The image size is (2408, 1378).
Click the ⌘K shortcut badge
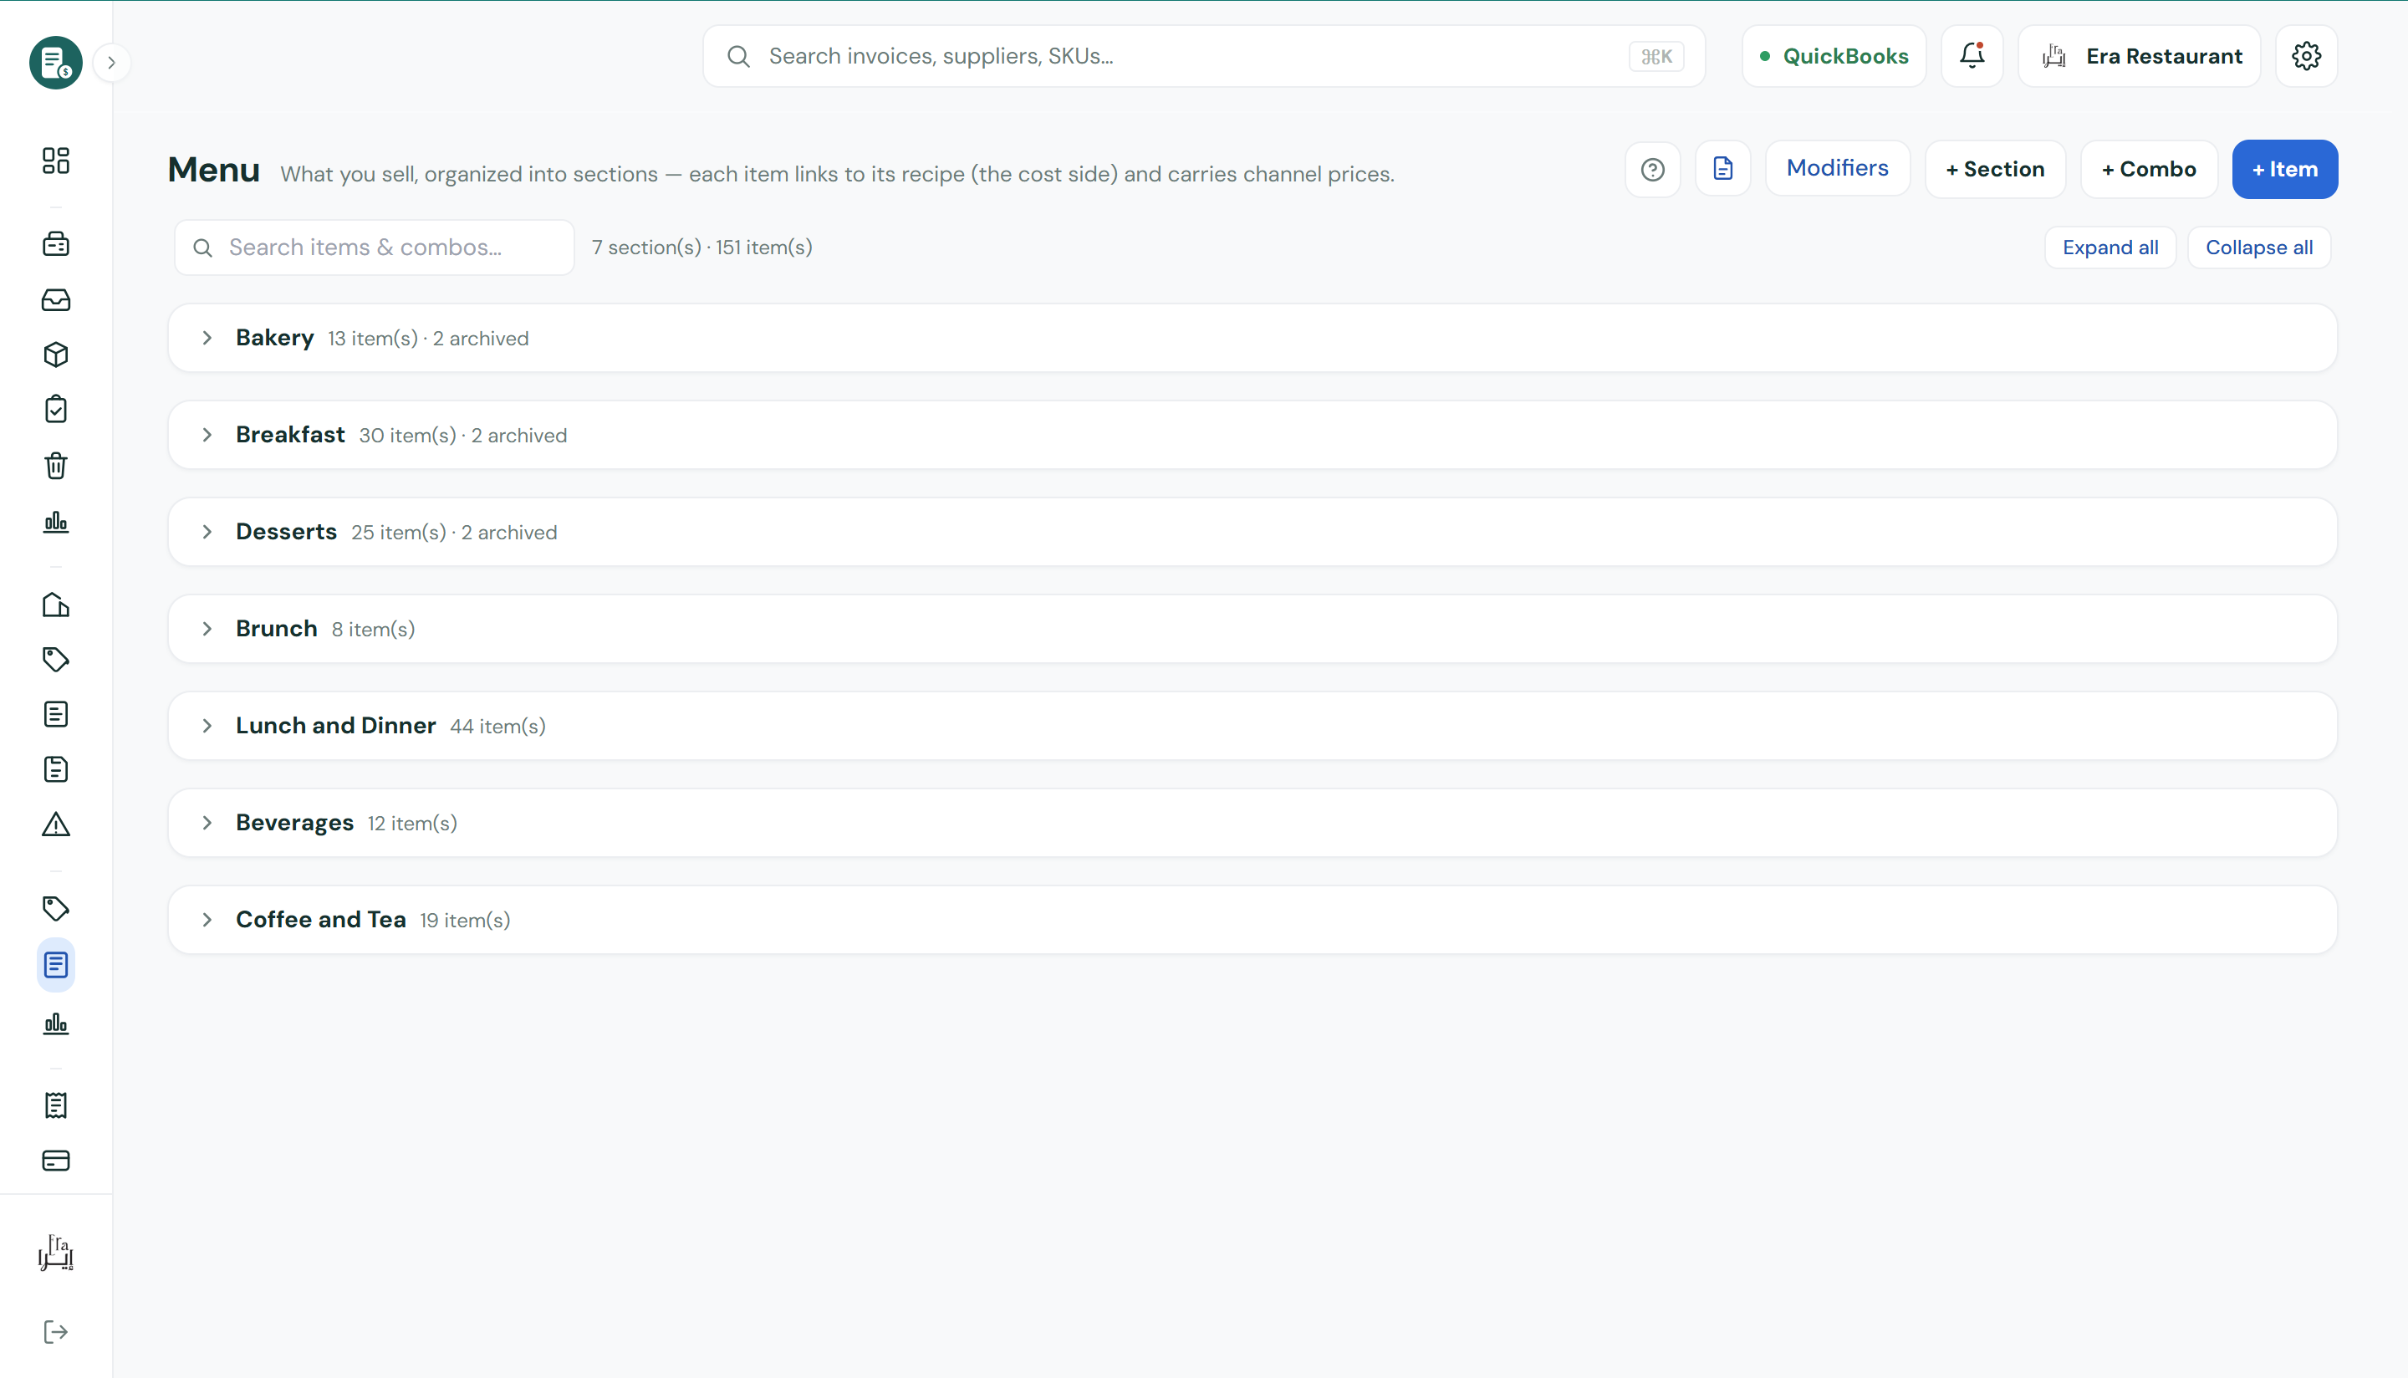click(x=1655, y=57)
